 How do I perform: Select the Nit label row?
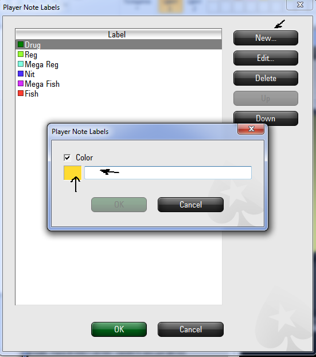click(119, 74)
